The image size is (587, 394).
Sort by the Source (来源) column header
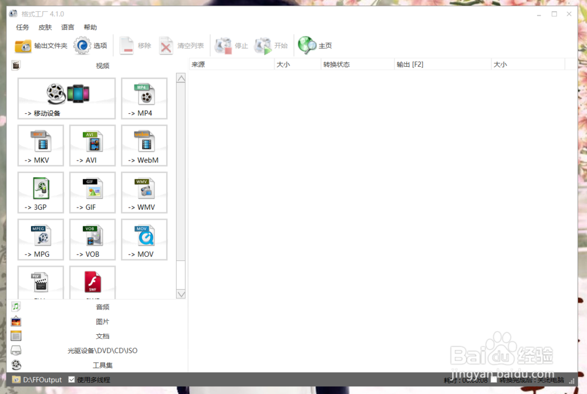[231, 64]
